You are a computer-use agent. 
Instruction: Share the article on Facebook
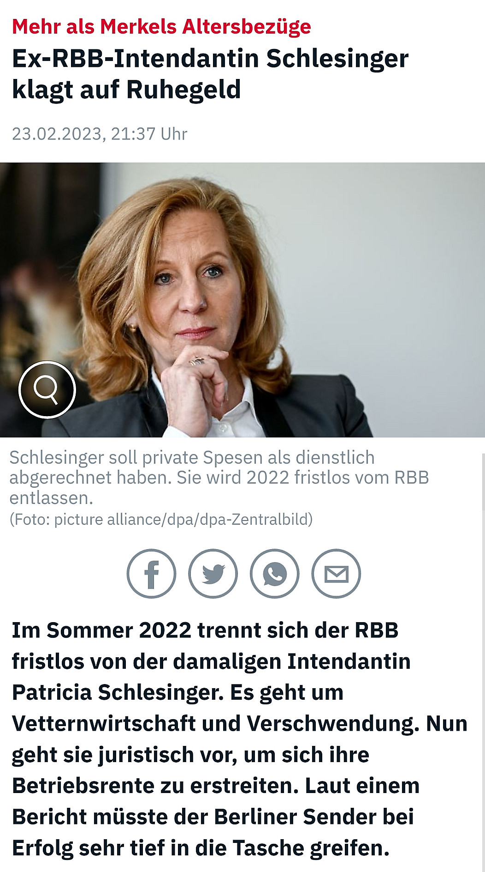pyautogui.click(x=151, y=574)
